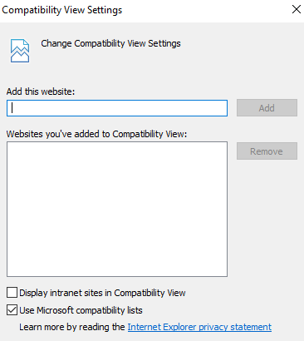Click the grayed-out Add button
Image resolution: width=304 pixels, height=341 pixels.
tap(267, 108)
